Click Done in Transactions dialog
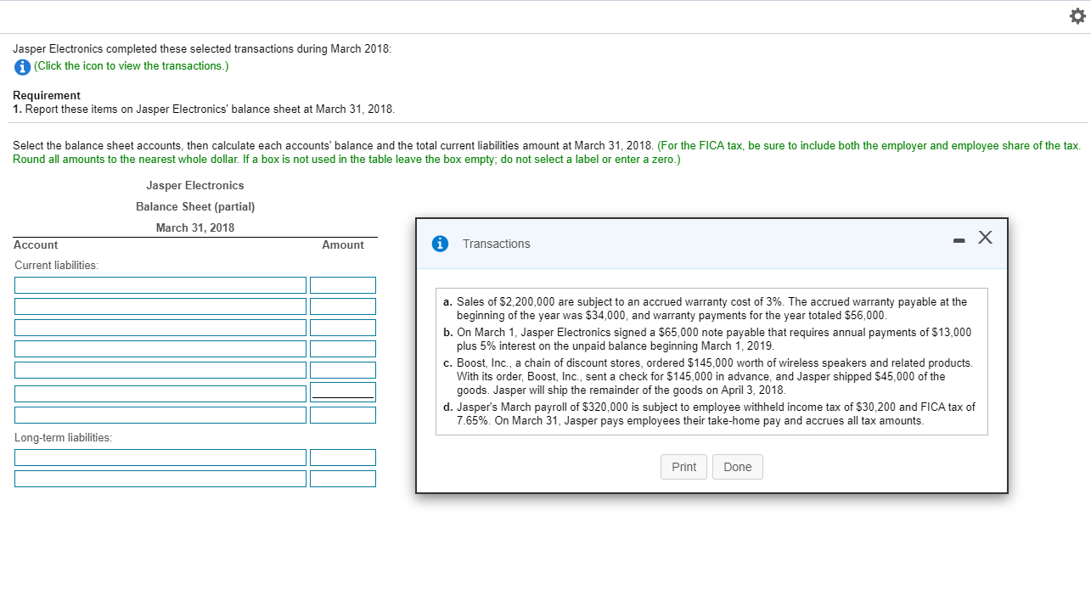1091x601 pixels. pos(738,467)
